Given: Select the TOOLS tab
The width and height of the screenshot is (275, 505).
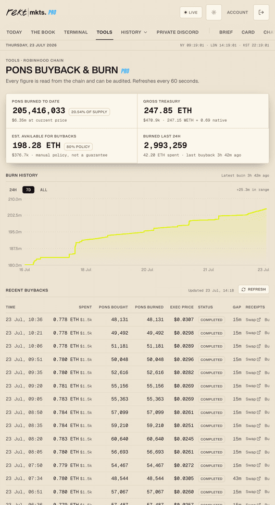Looking at the screenshot, I should pyautogui.click(x=104, y=32).
